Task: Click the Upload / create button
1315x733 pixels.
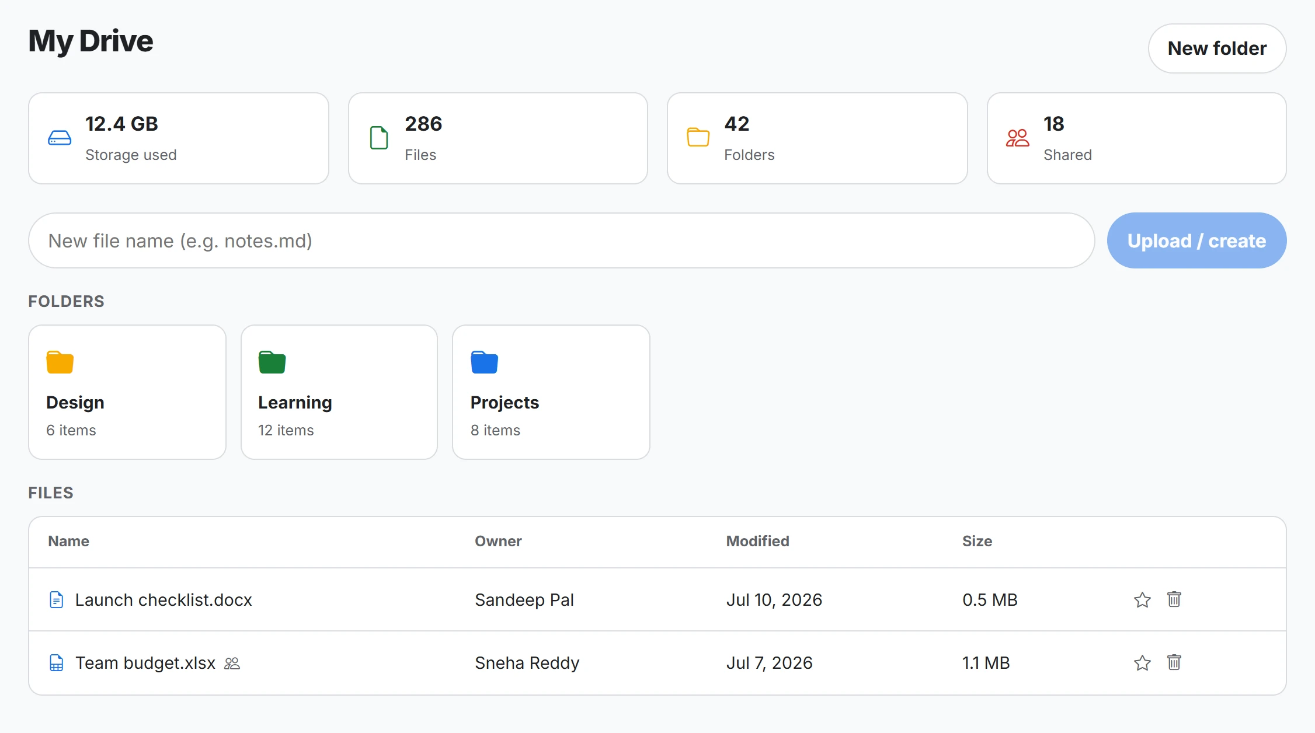Action: pyautogui.click(x=1196, y=240)
